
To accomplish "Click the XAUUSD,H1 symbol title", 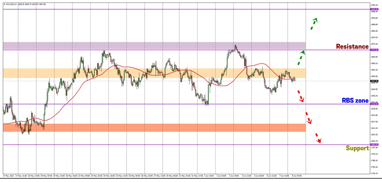I will coord(11,4).
